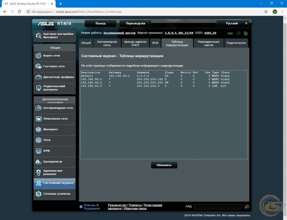Open firmware version 3.0.0.4.382_51748 link
This screenshot has width=287, height=220.
[179, 33]
